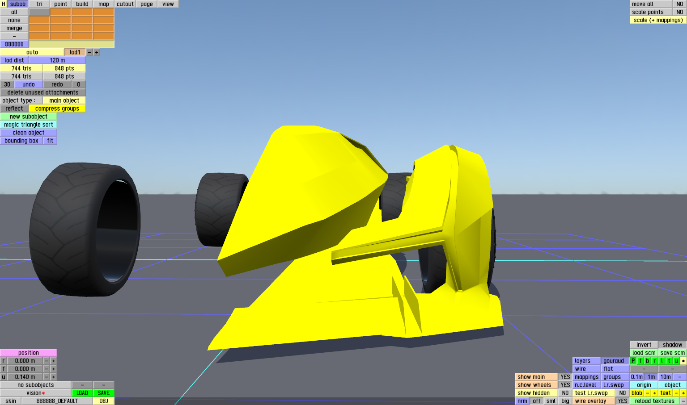
Task: Click the bounding box button
Action: pyautogui.click(x=21, y=141)
